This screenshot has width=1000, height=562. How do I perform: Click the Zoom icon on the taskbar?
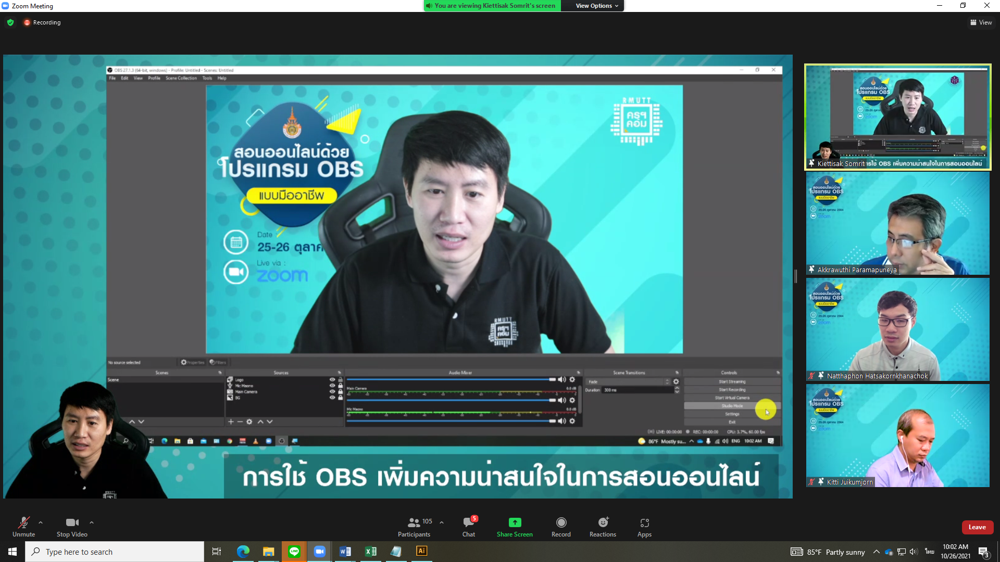coord(319,552)
